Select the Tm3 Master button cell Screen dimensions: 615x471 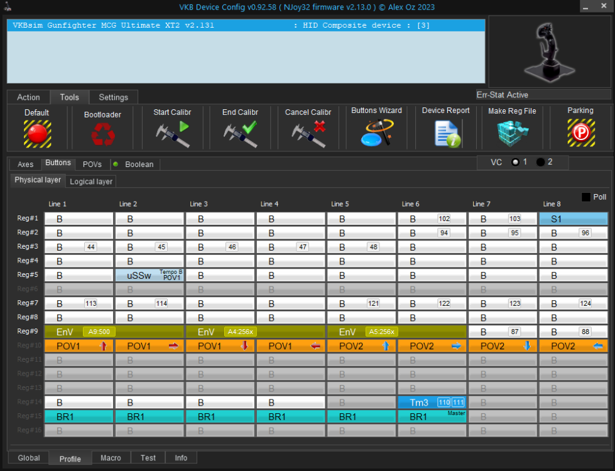432,403
